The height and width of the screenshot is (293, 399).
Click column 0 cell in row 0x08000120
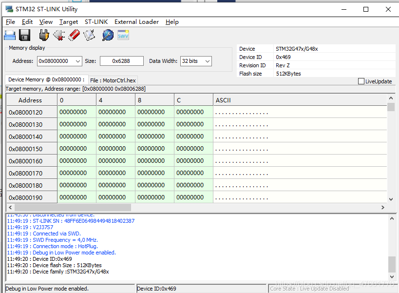77,112
